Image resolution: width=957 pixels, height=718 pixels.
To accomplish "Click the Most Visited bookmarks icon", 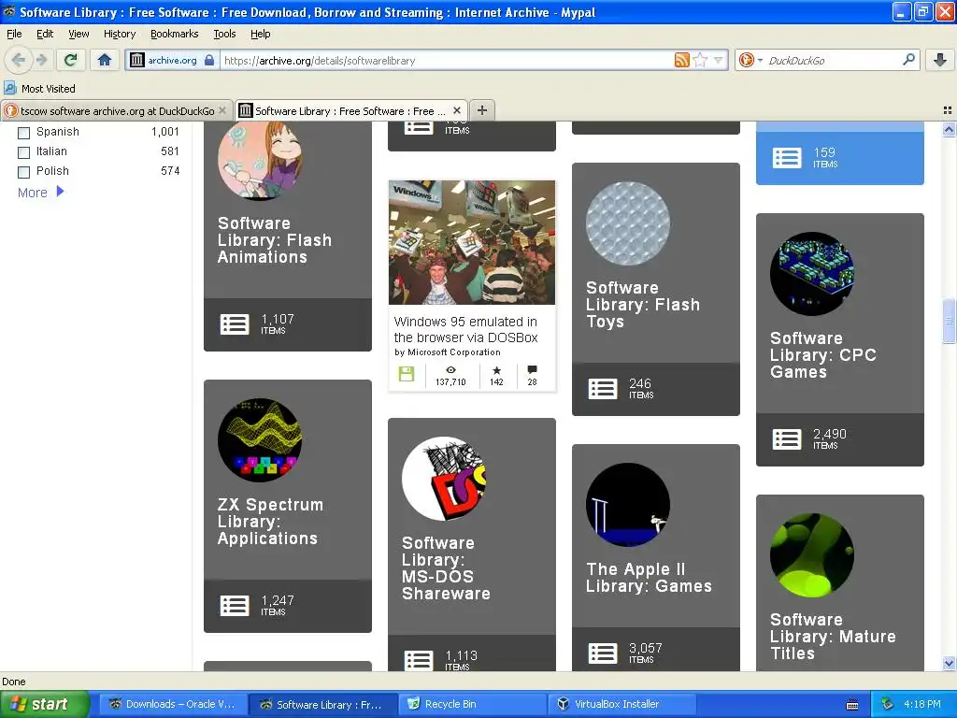I will 9,88.
